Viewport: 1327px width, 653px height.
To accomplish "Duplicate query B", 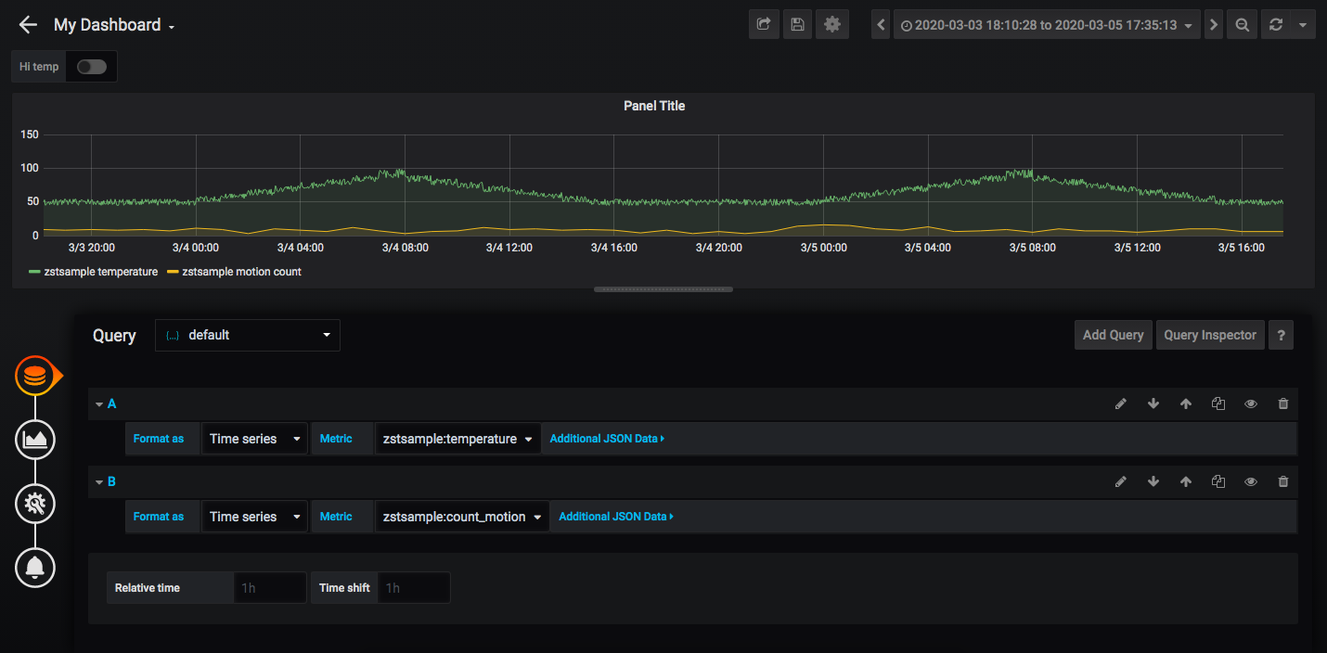I will [x=1218, y=481].
